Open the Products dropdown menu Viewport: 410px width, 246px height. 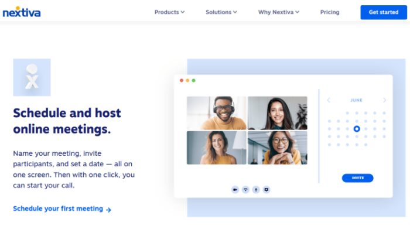click(x=169, y=12)
